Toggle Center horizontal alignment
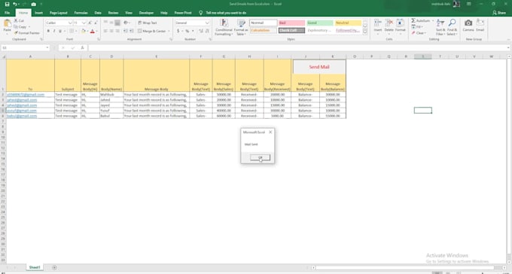512x274 pixels. [111, 31]
